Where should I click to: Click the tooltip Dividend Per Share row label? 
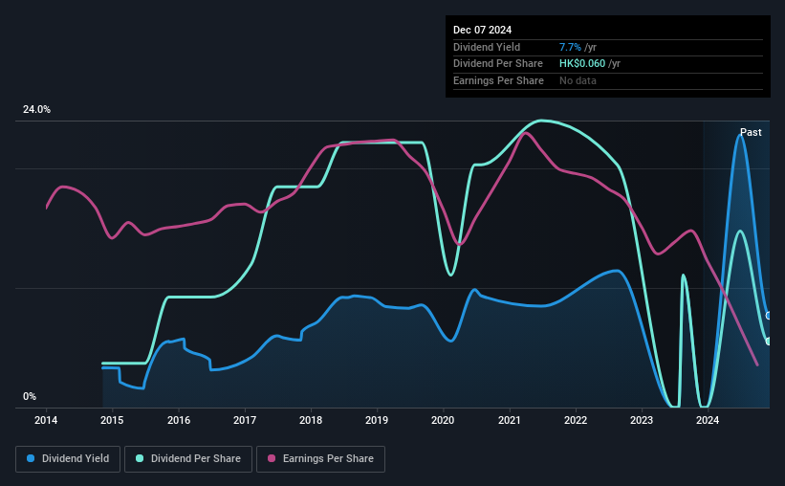[x=497, y=64]
